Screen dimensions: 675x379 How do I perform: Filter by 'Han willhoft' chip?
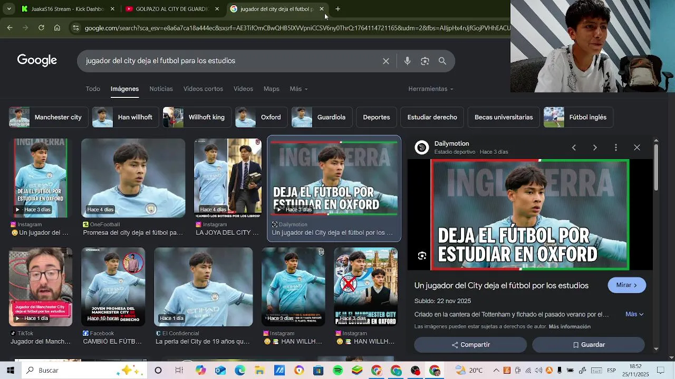tap(126, 117)
